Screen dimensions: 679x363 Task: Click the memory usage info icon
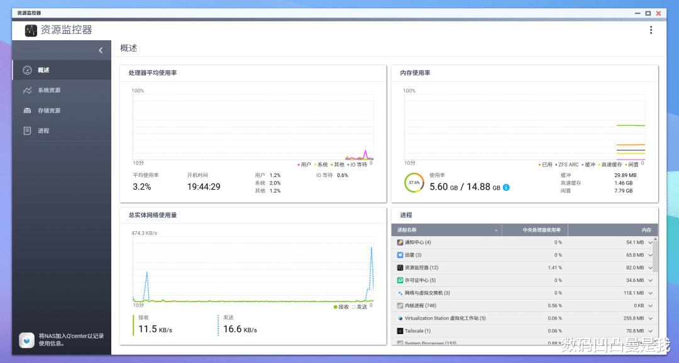pyautogui.click(x=506, y=187)
